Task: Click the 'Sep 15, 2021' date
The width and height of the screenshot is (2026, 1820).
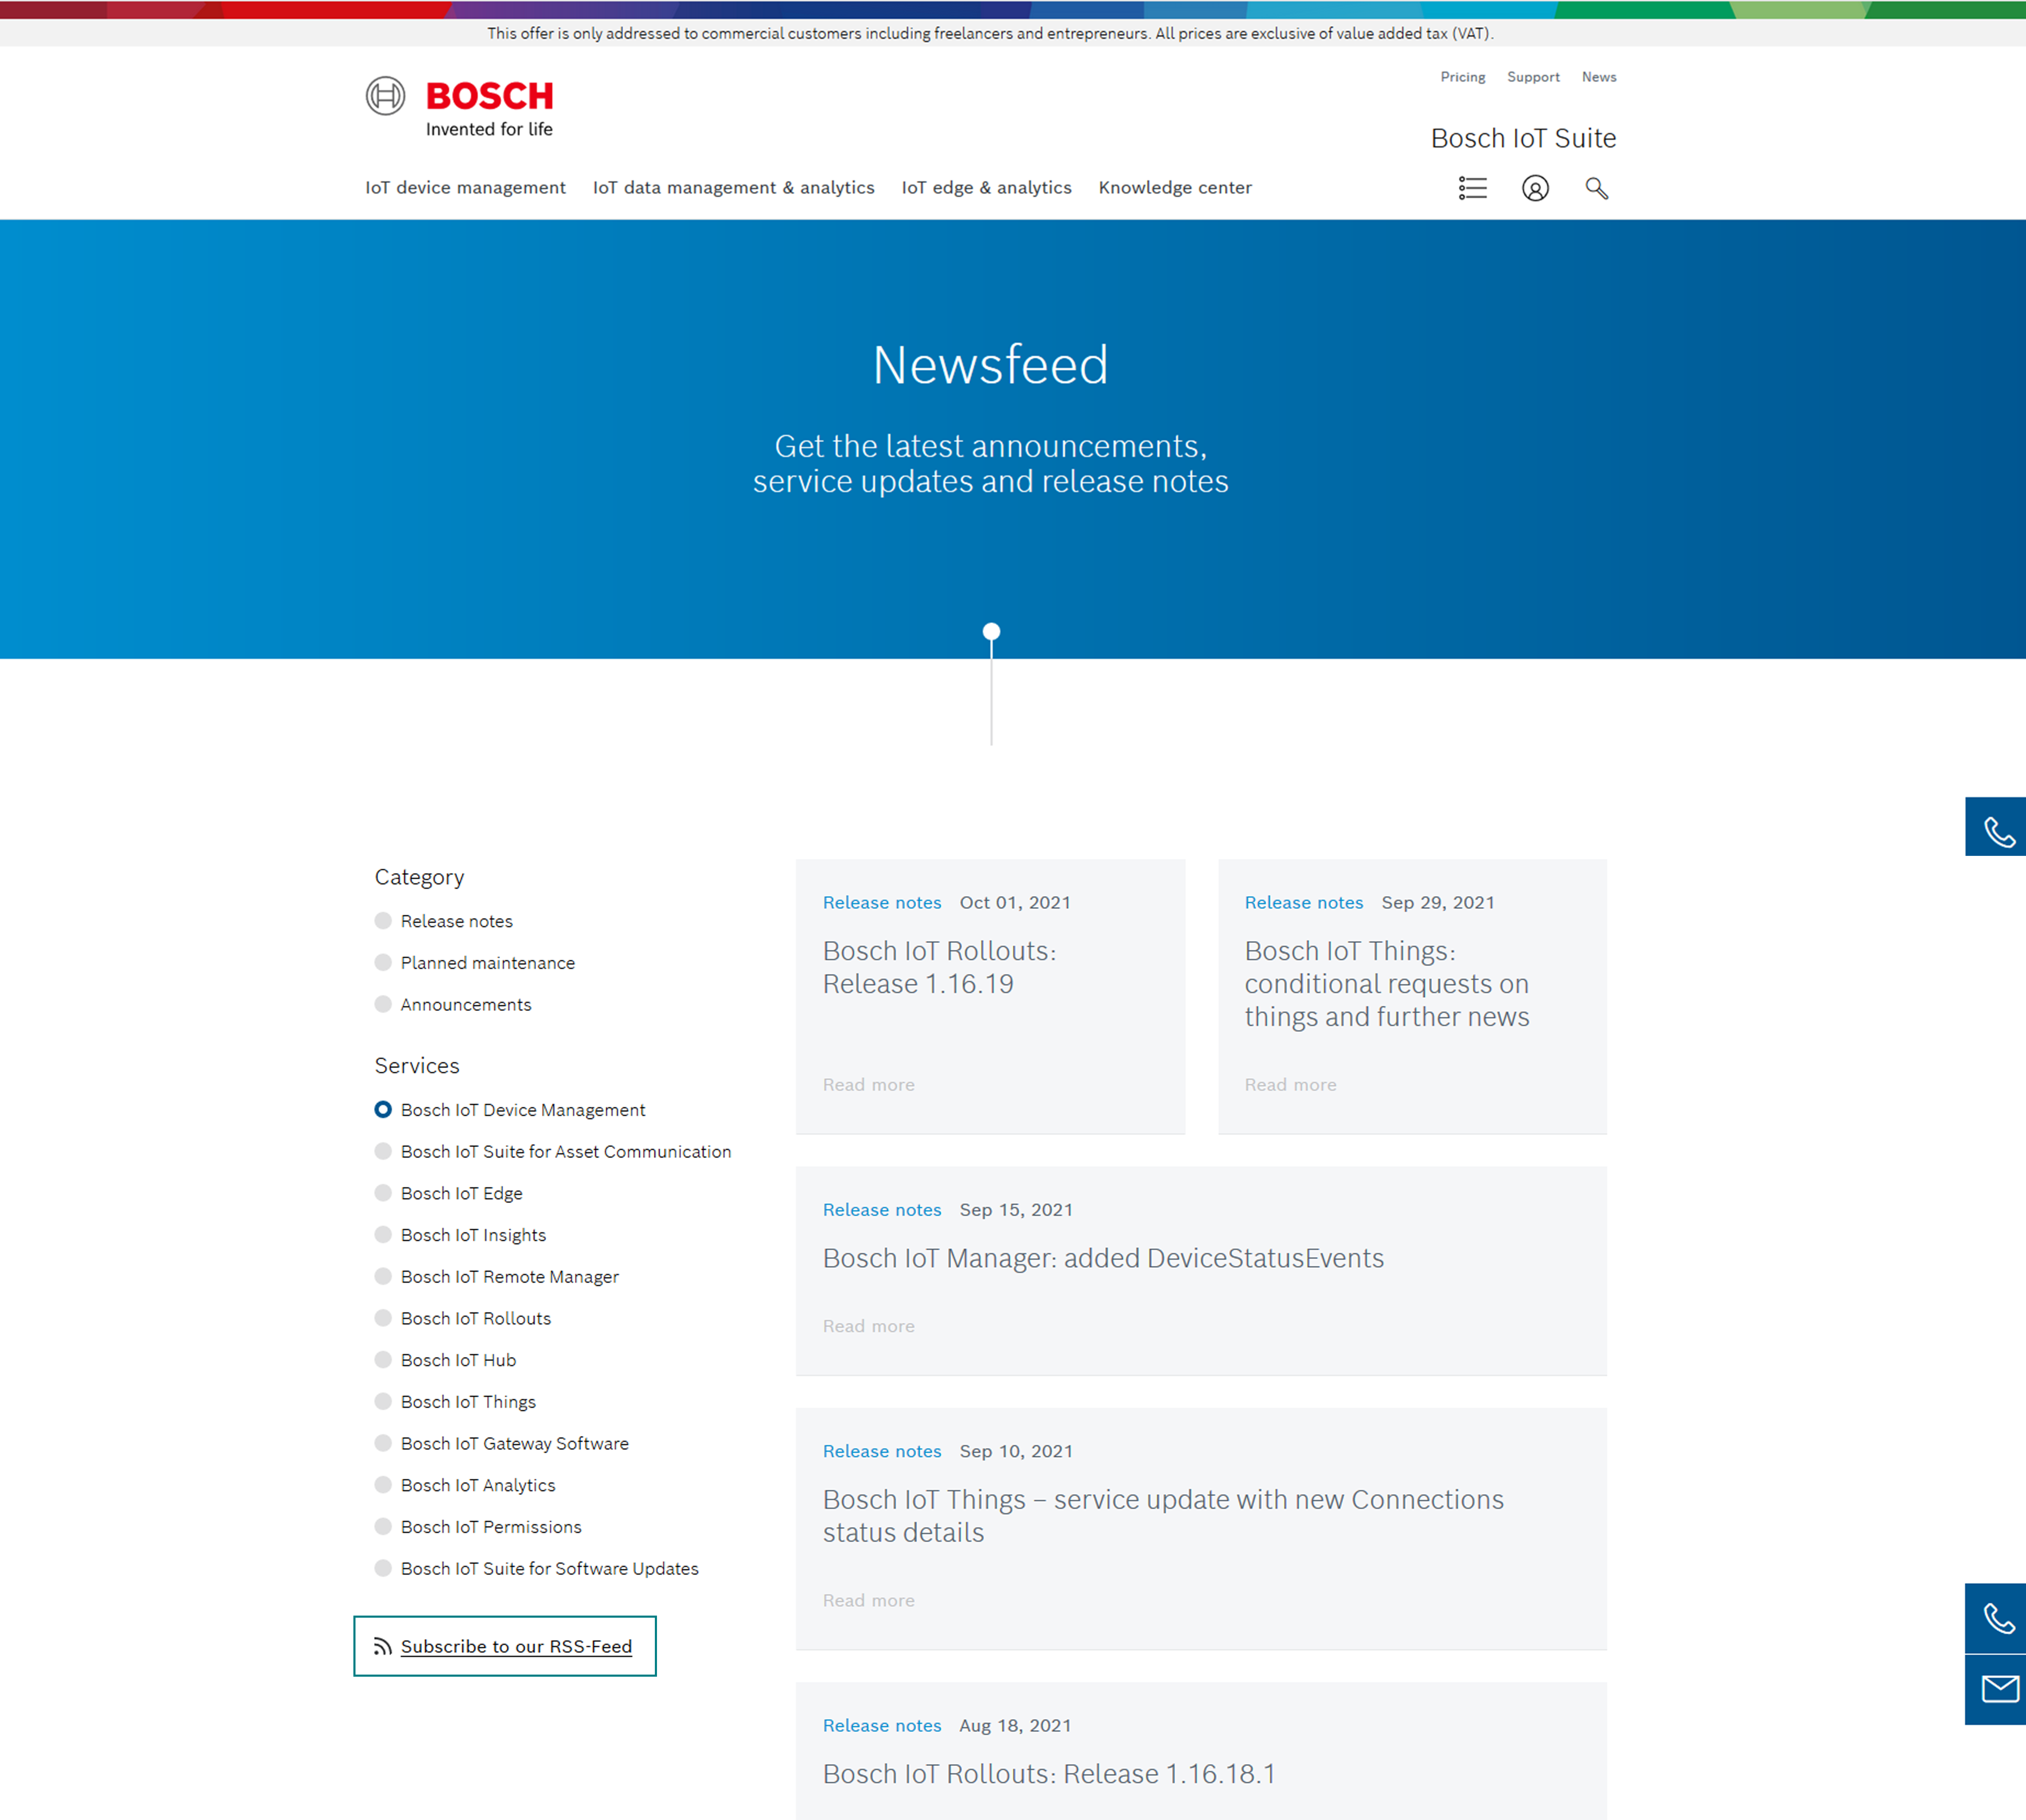Action: [x=1016, y=1210]
